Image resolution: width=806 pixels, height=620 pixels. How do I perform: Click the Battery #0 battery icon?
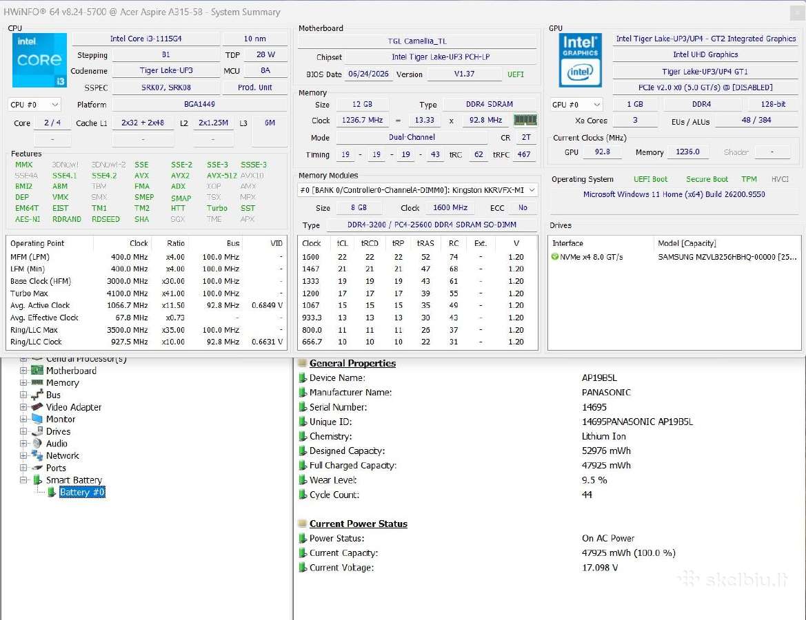click(x=52, y=492)
